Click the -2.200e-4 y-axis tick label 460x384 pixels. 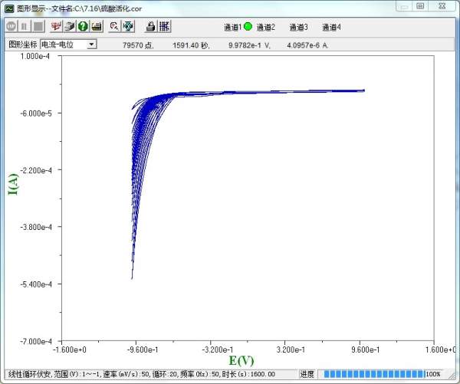35,170
